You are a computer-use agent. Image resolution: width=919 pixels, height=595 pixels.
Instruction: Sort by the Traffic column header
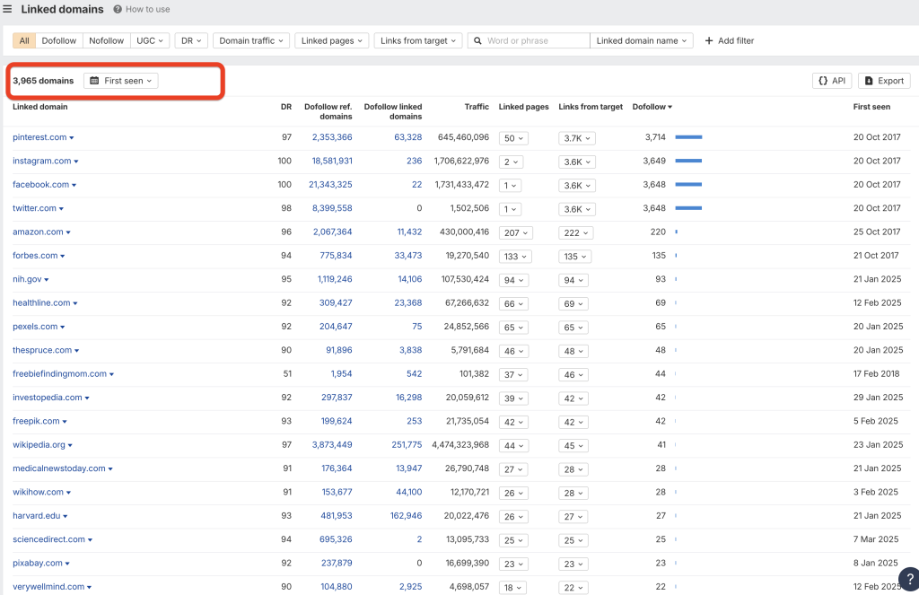tap(477, 107)
